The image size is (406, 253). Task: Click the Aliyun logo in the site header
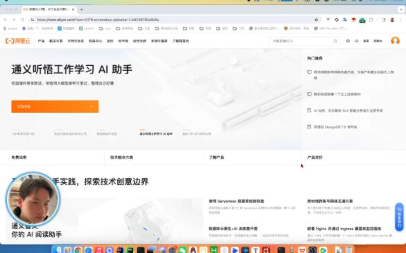coord(18,41)
